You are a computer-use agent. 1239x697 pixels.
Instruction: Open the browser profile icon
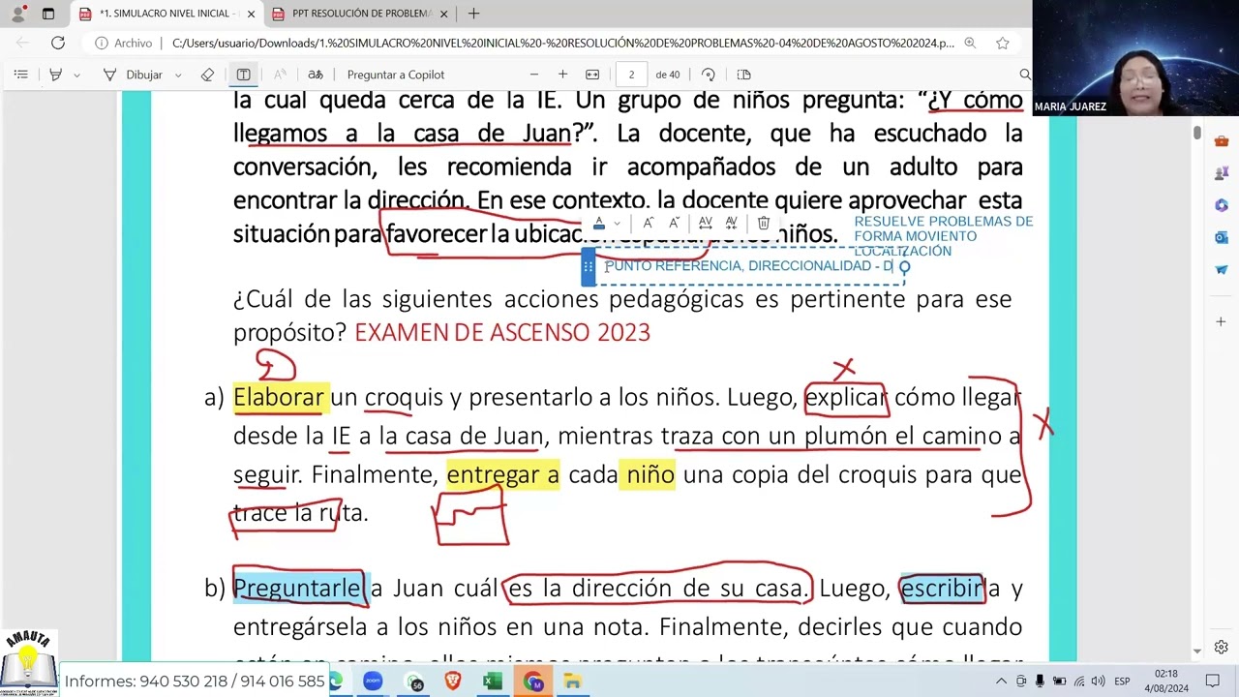17,14
